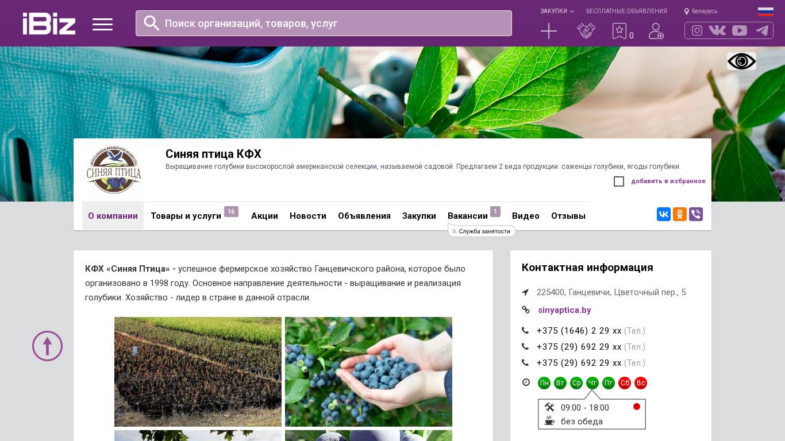Click the address 225400, Ганцевичи text
Viewport: 785px width, 441px height.
point(611,292)
